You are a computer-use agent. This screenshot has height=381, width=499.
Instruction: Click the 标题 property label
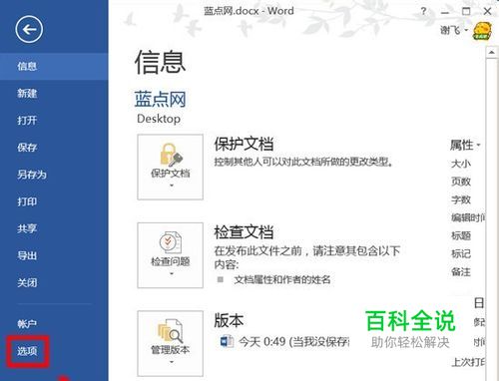click(x=461, y=235)
